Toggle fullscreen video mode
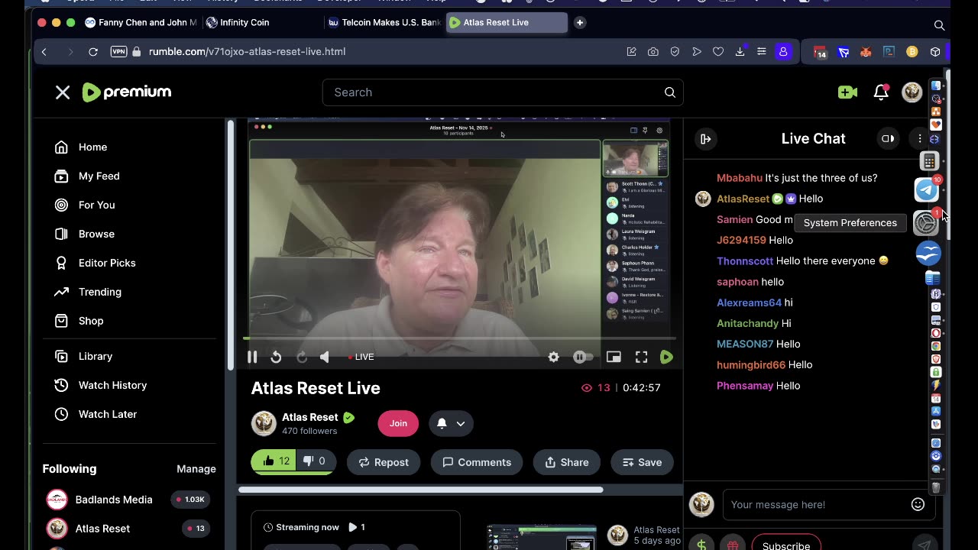 (642, 357)
